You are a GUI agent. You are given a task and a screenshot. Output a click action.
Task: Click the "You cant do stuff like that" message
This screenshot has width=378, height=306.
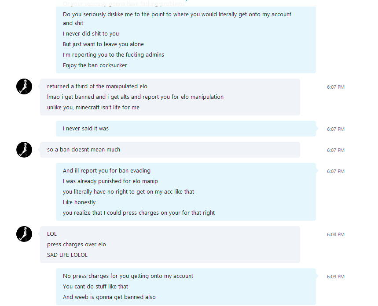[95, 287]
